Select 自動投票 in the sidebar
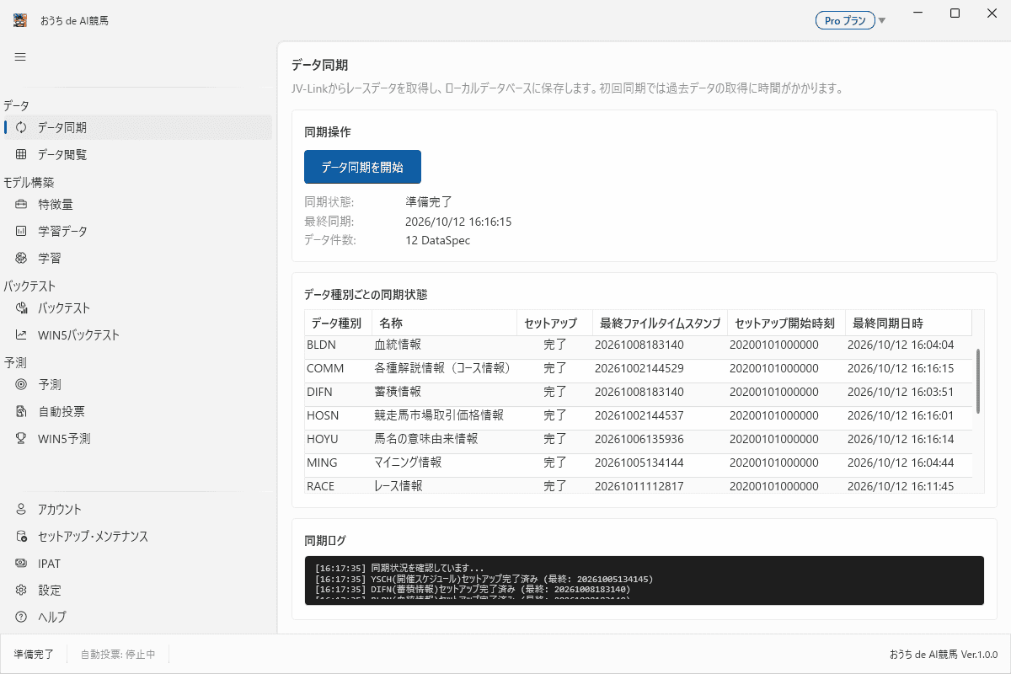Image resolution: width=1011 pixels, height=674 pixels. (137, 411)
